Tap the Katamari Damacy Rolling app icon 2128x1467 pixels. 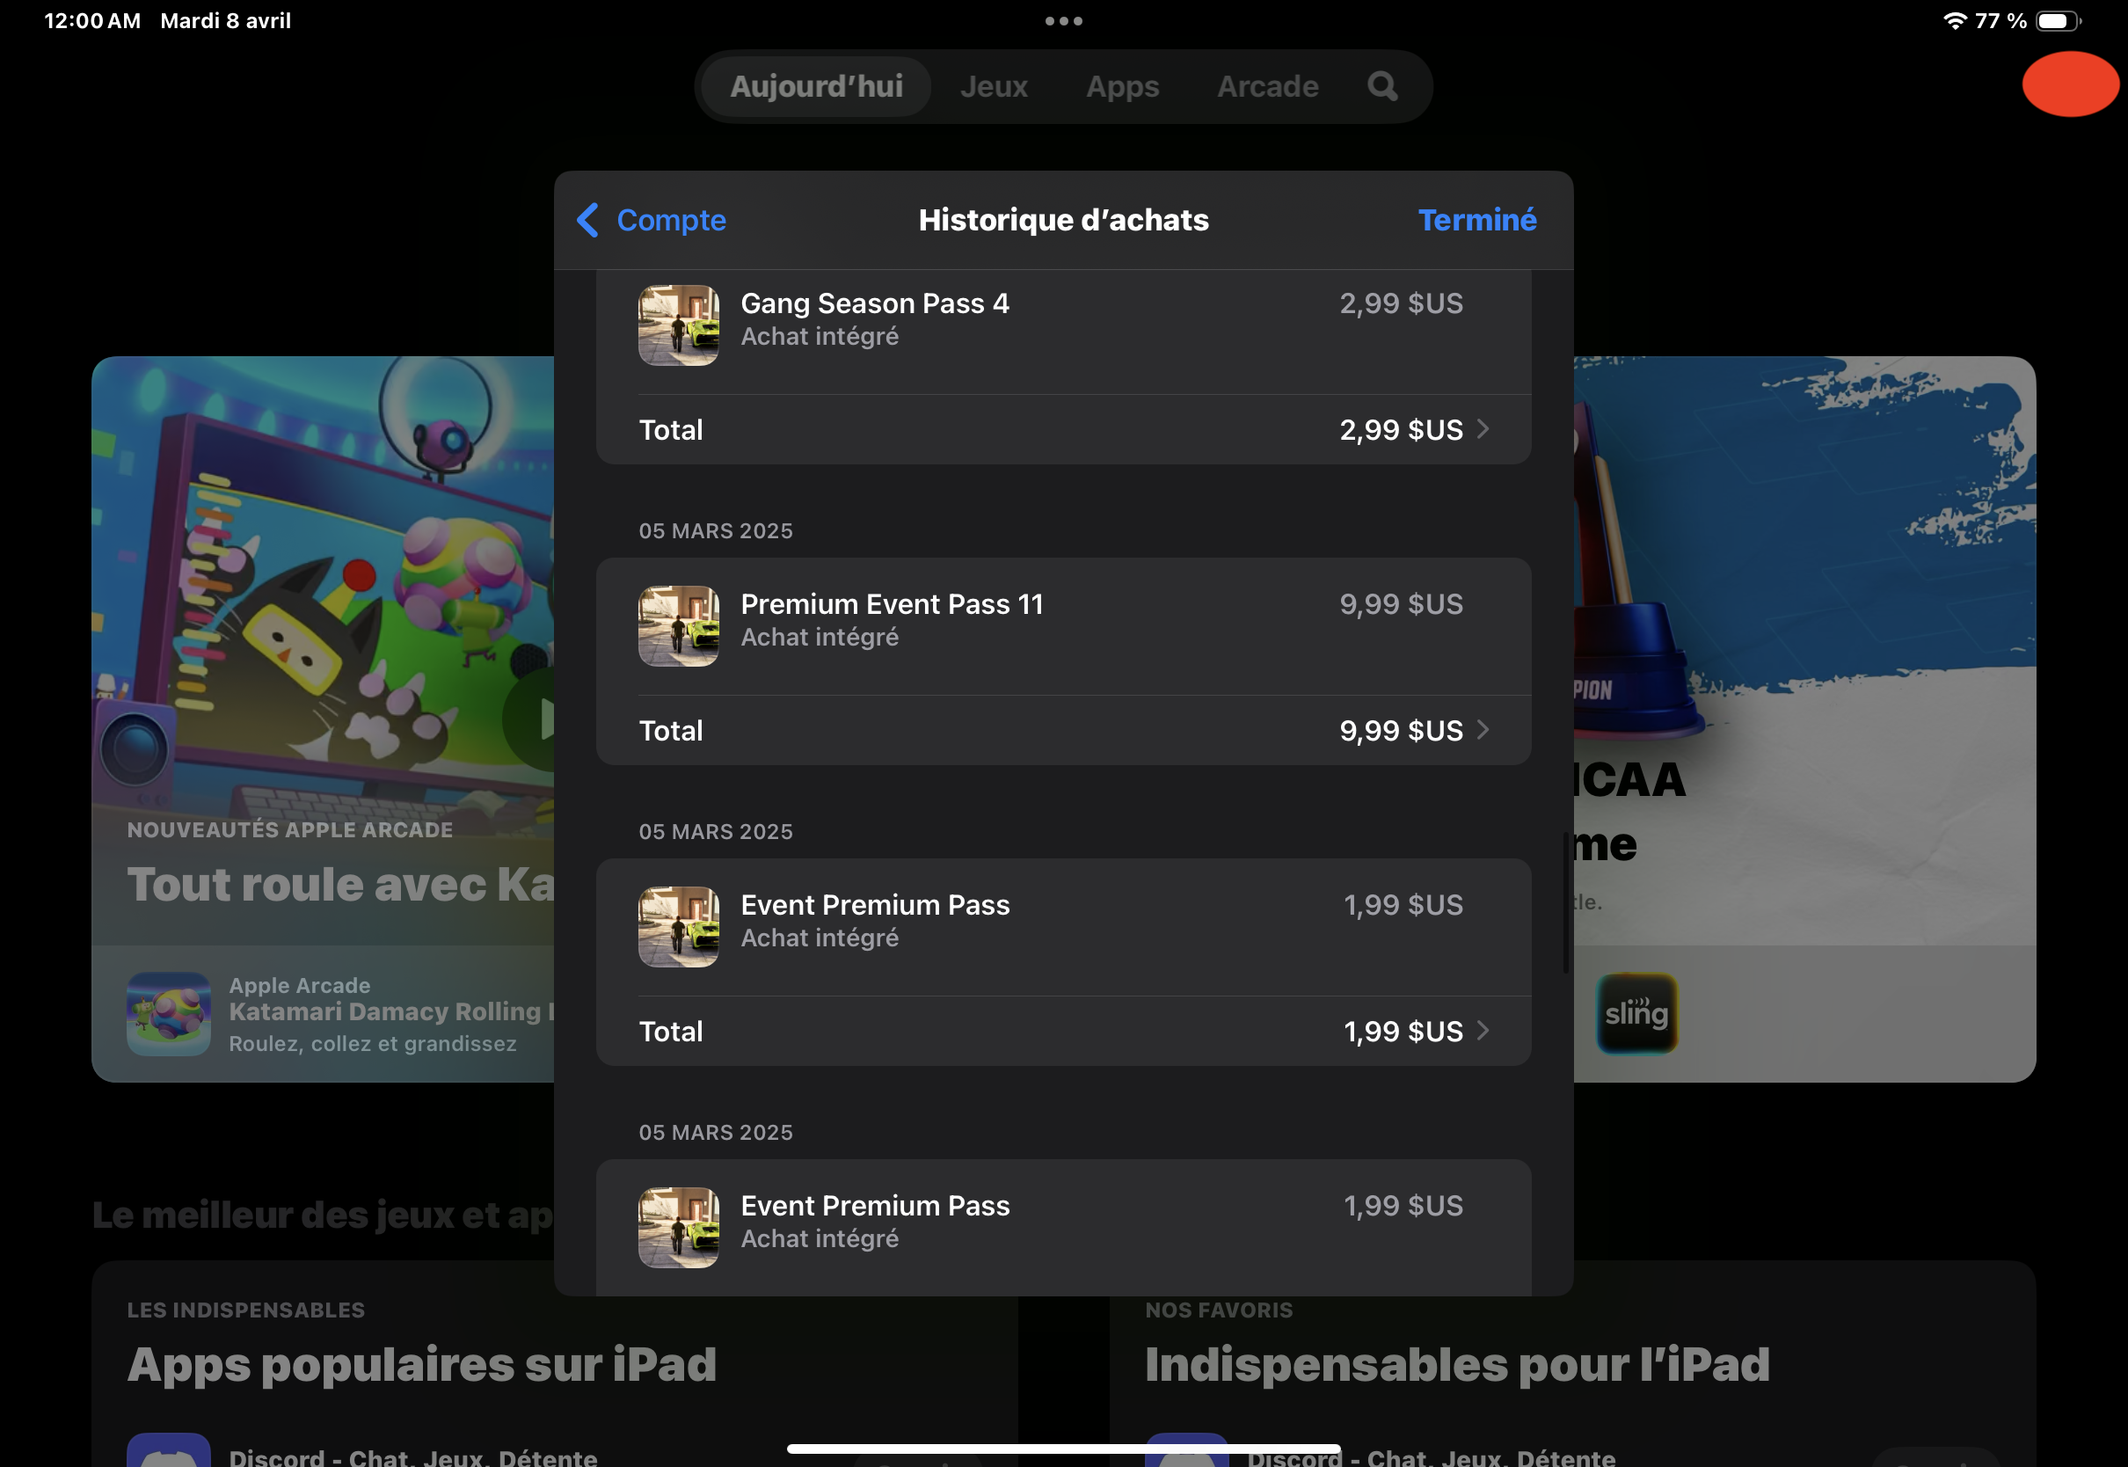(x=168, y=1013)
